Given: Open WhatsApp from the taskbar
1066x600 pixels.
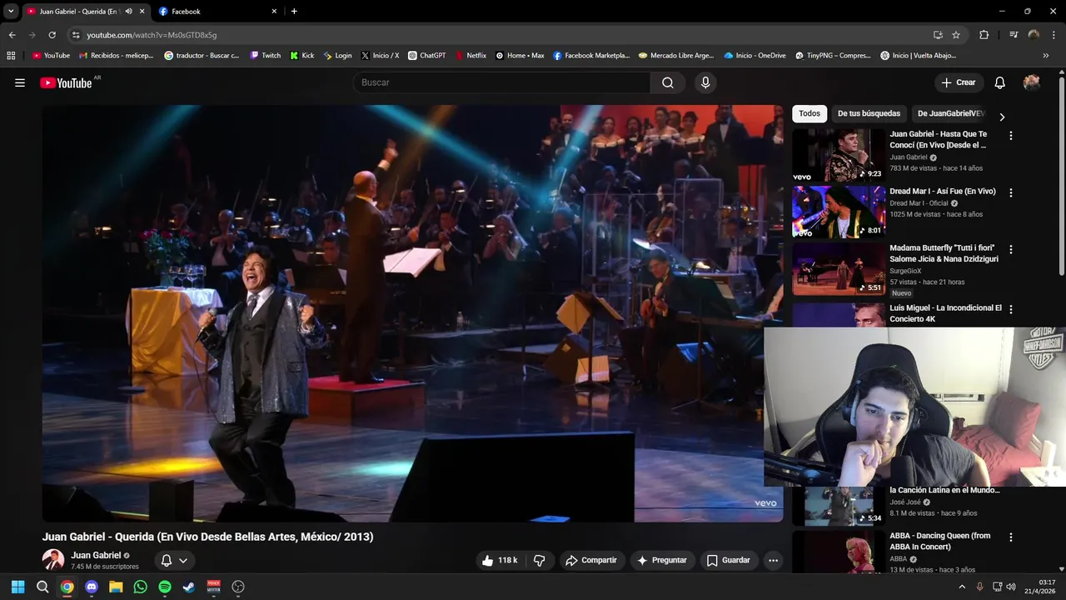Looking at the screenshot, I should 140,587.
